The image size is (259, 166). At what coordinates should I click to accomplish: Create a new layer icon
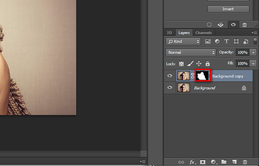click(x=235, y=162)
